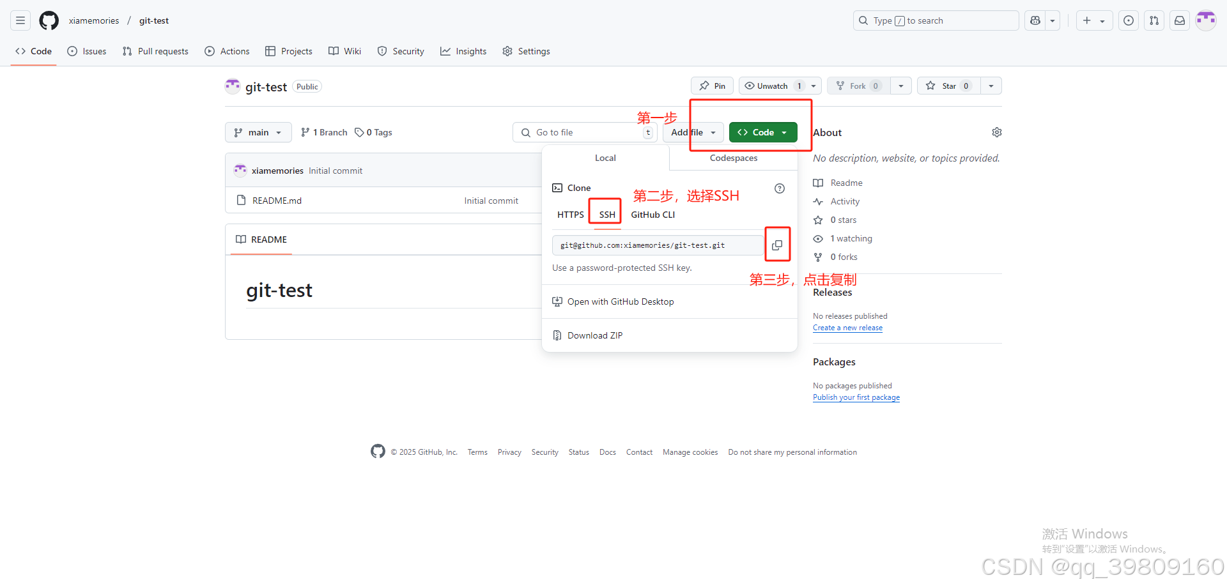
Task: Open the git-test breadcrumb link
Action: click(x=154, y=20)
